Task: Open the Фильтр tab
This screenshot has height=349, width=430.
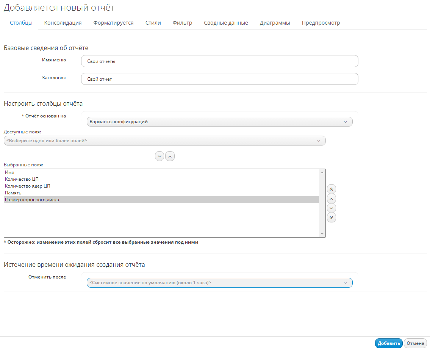Action: click(182, 23)
